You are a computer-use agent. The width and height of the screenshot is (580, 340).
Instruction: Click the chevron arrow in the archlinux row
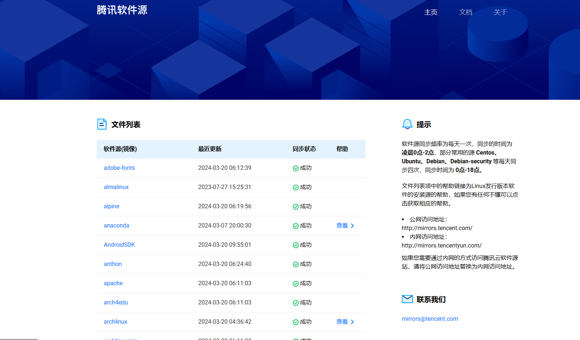[352, 322]
